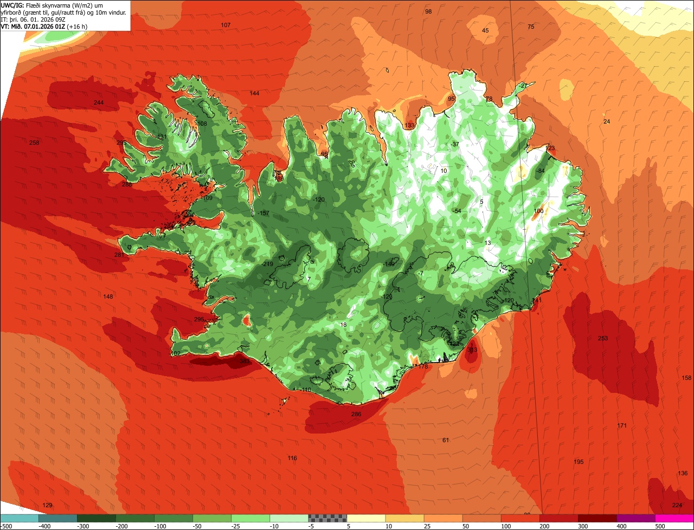
Task: Click the -500 legend label
Action: (x=6, y=526)
